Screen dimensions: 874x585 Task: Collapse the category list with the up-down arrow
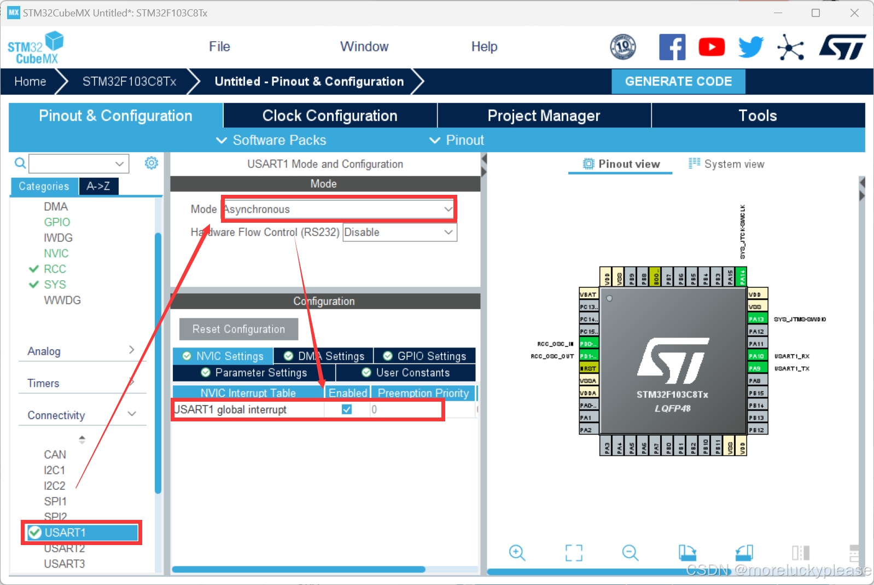pyautogui.click(x=82, y=439)
